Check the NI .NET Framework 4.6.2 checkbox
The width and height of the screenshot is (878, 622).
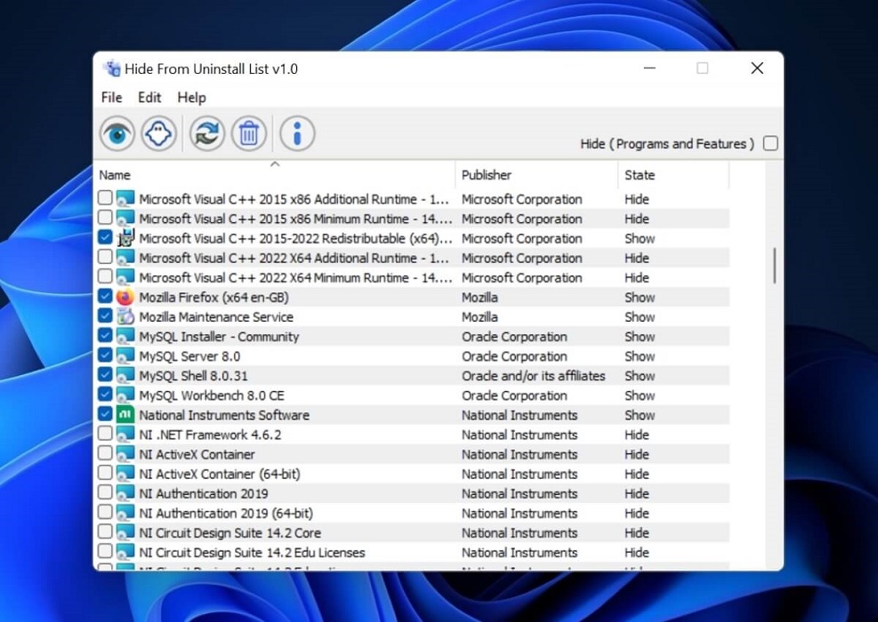(x=104, y=435)
